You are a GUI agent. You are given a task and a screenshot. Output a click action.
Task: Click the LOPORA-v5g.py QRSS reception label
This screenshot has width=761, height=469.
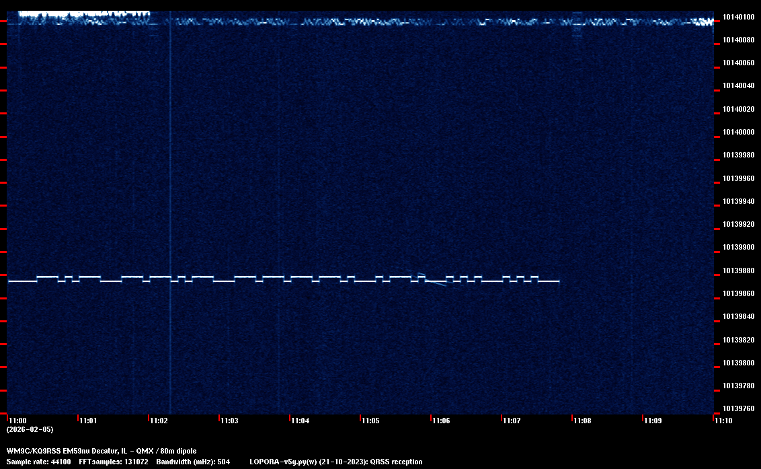click(x=335, y=462)
